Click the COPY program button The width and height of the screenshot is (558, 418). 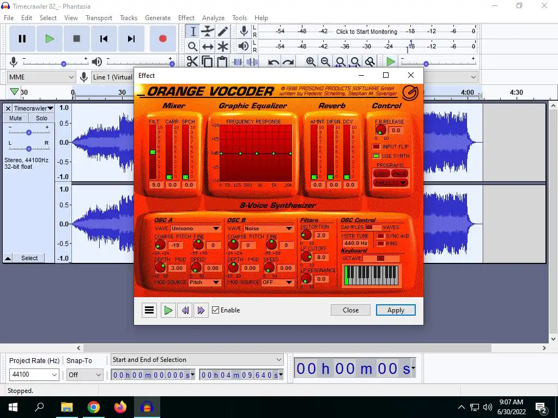click(x=381, y=174)
